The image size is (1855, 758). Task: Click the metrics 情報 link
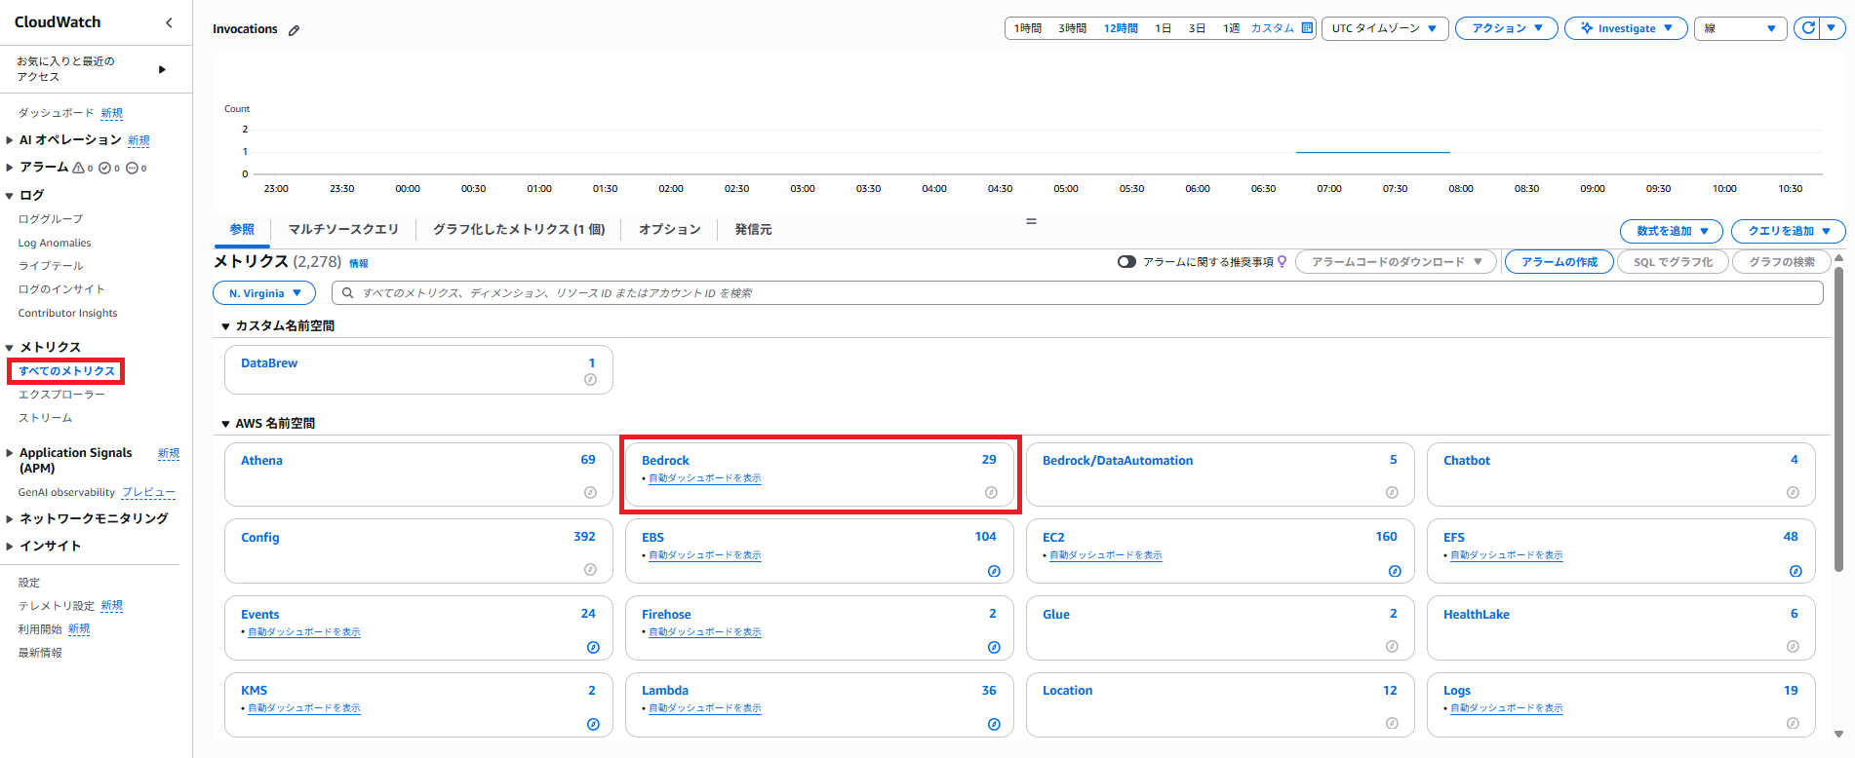pyautogui.click(x=359, y=263)
